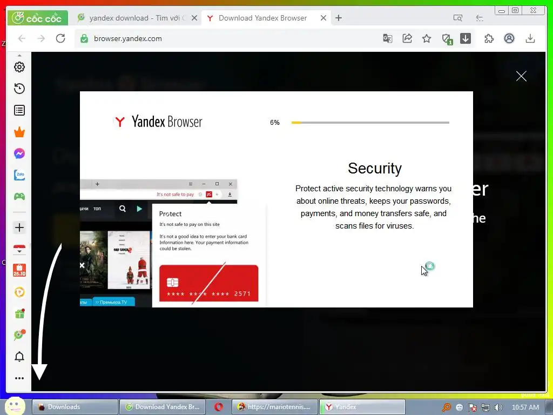
Task: Click the Protect screenshot thumbnail
Action: [173, 243]
